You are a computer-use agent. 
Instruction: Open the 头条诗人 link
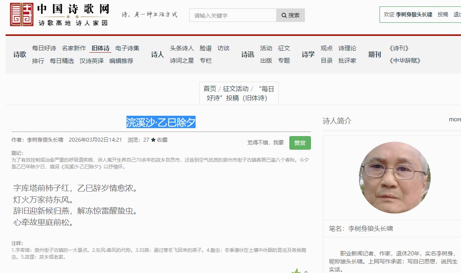(182, 48)
